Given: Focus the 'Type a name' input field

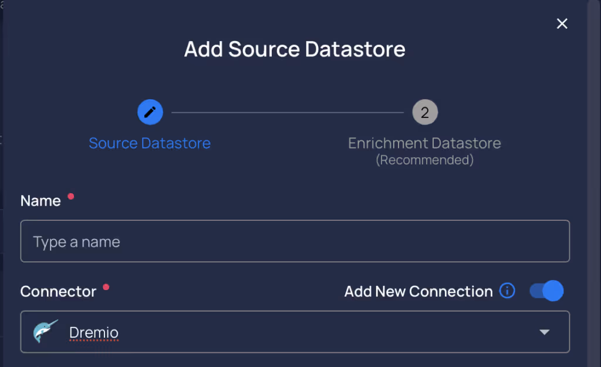Looking at the screenshot, I should click(x=295, y=241).
